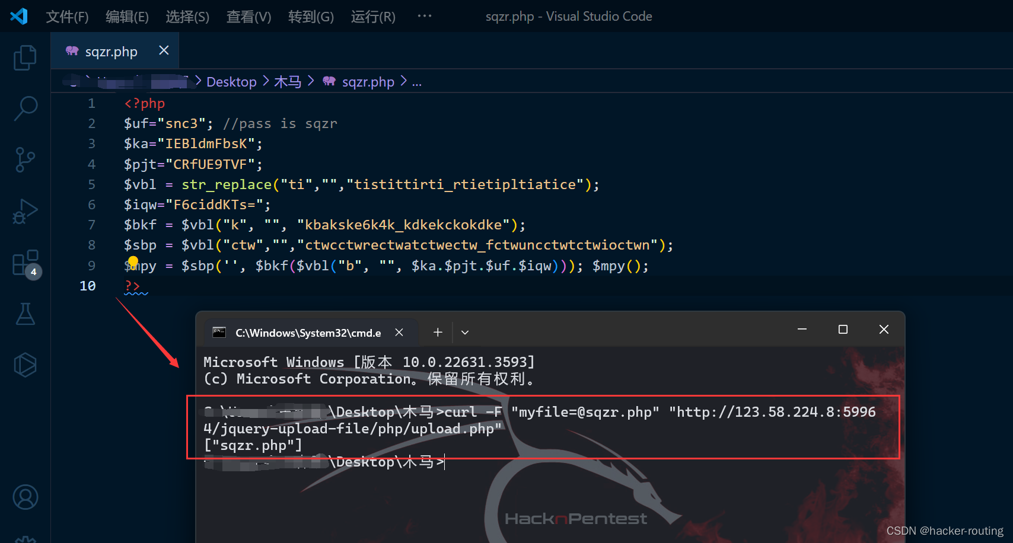
Task: Add a new terminal tab with plus button
Action: (x=438, y=333)
